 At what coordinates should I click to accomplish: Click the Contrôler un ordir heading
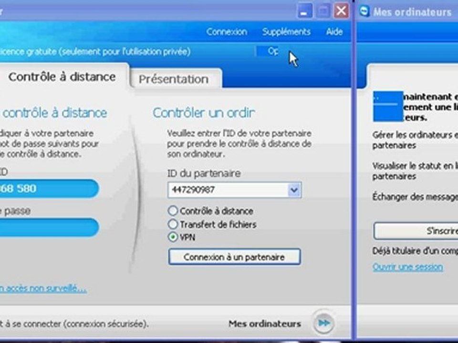[x=204, y=113]
